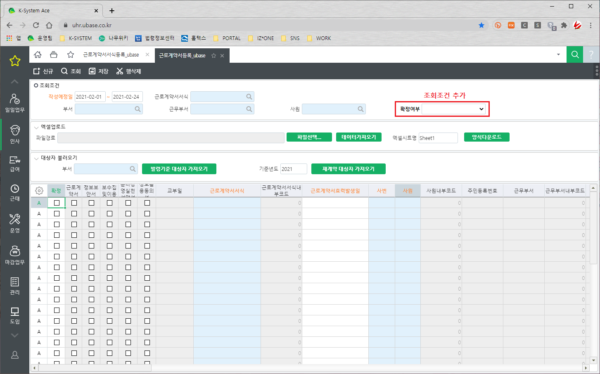Open the tab list dropdown arrow
Viewport: 600px width, 374px height.
coord(558,54)
